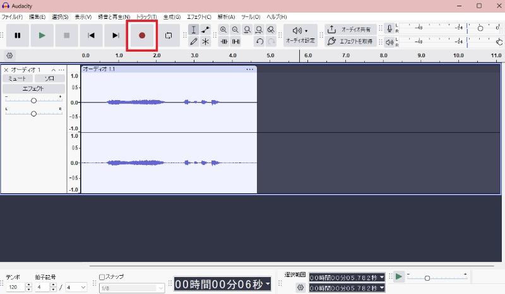Click the speaker playback meter icon
Screen dimensions: 505x294
(389, 42)
